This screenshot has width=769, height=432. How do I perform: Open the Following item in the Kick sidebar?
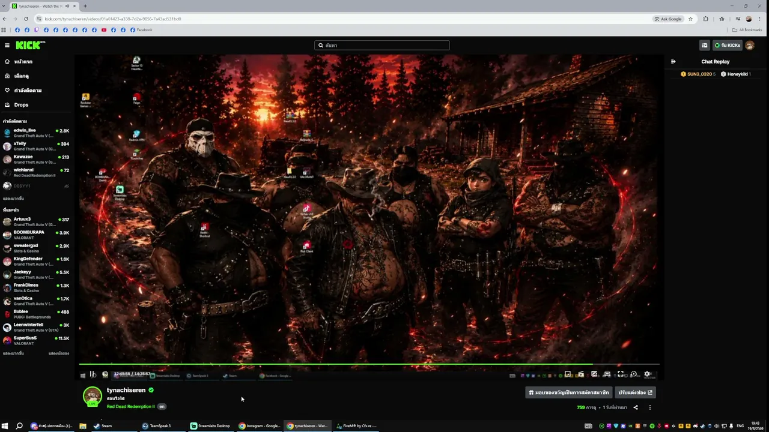tap(36, 91)
